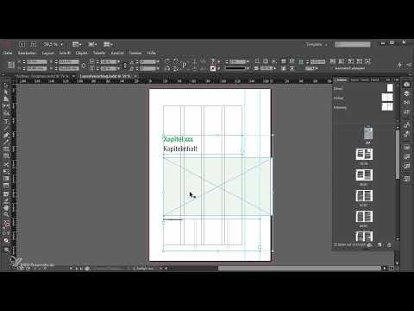
Task: Open the screen mode dropdown
Action: coord(92,44)
